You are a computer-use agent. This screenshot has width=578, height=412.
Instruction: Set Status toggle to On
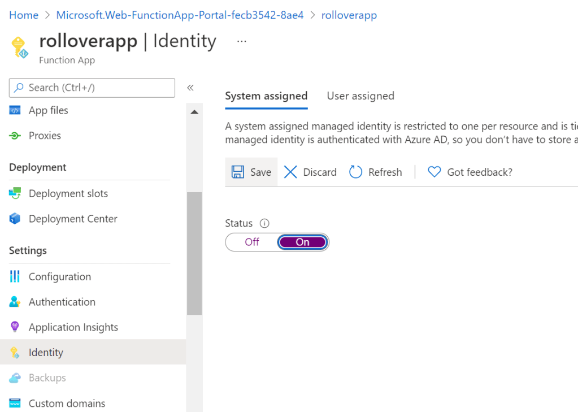point(302,242)
